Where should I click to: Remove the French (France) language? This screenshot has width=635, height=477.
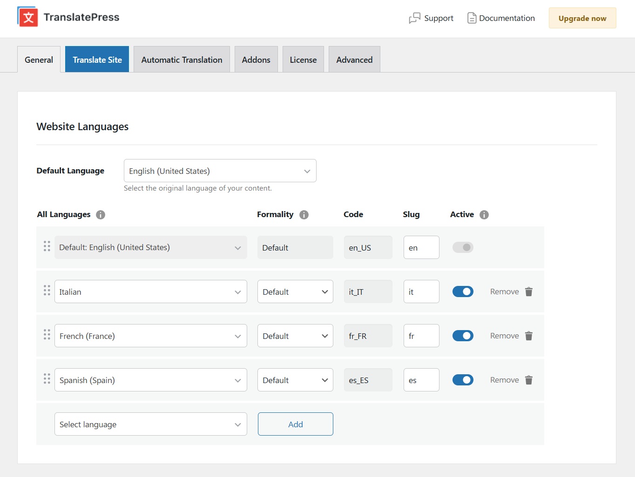point(511,336)
